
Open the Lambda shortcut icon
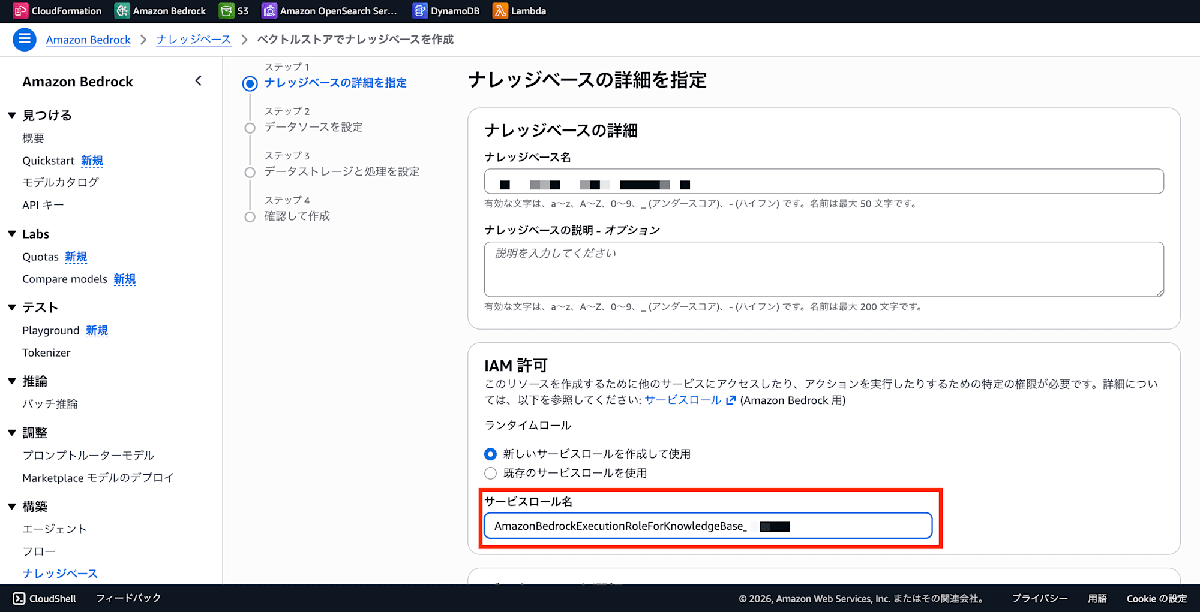500,11
